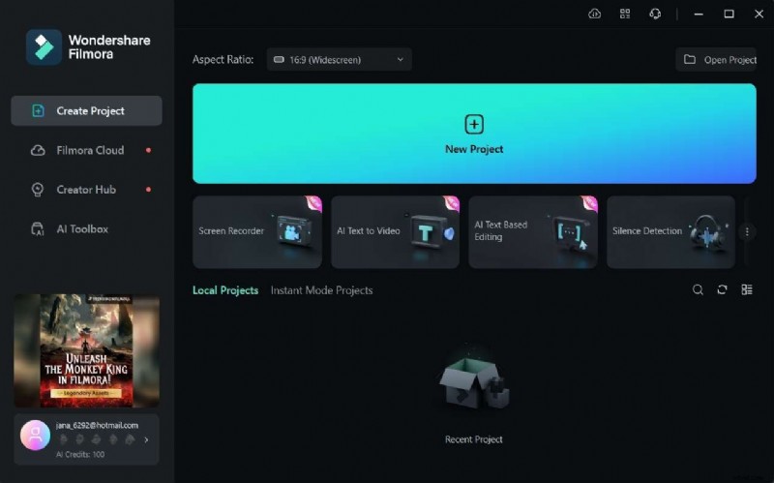This screenshot has height=483, width=774.
Task: Click the three-dot more tools button
Action: [747, 232]
